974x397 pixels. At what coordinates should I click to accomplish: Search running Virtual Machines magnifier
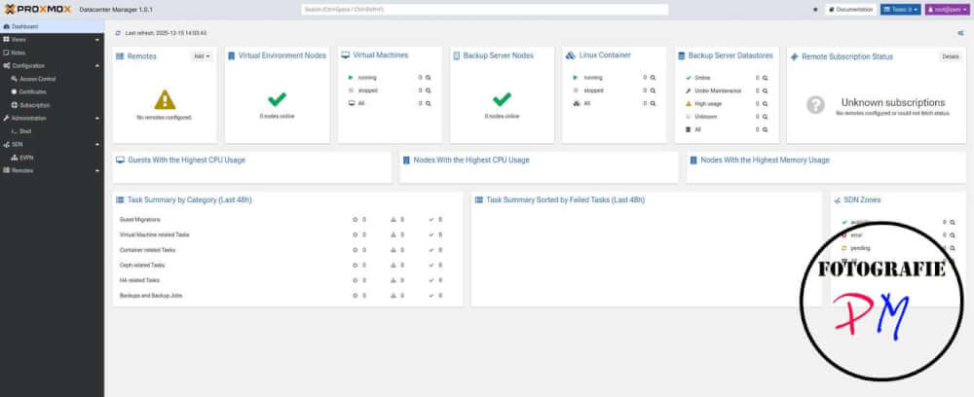(428, 78)
